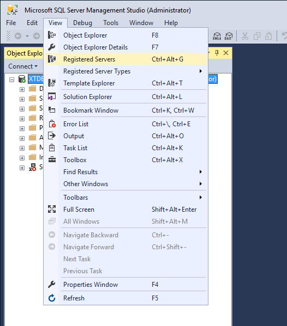Open the Window menu
The image size is (287, 326).
[141, 23]
